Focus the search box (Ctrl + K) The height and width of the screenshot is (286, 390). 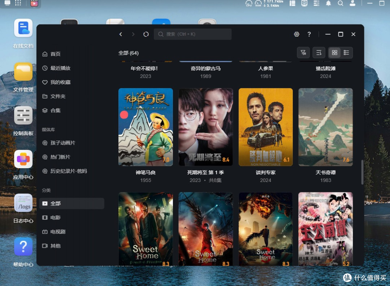point(192,34)
